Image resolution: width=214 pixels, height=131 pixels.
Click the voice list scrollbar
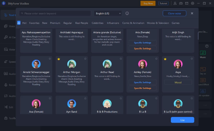pyautogui.click(x=198, y=36)
